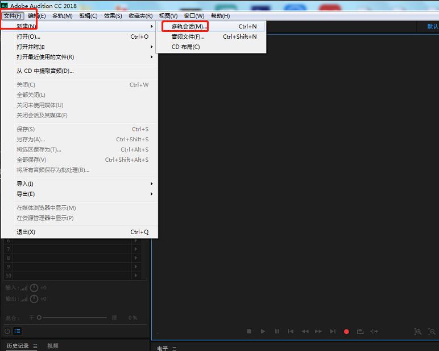Select CD 布局(C) in submenu
The width and height of the screenshot is (439, 351).
pyautogui.click(x=211, y=47)
